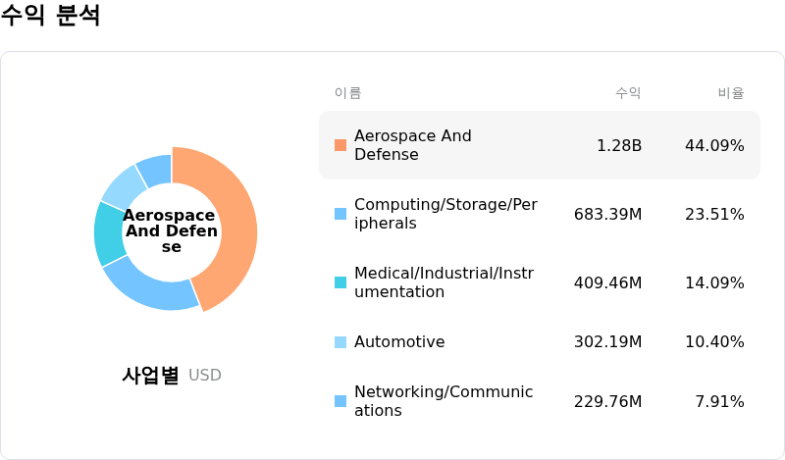Screen dimensions: 785x460
Task: Click the orange Aerospace And Defense legend swatch
Action: pyautogui.click(x=340, y=145)
